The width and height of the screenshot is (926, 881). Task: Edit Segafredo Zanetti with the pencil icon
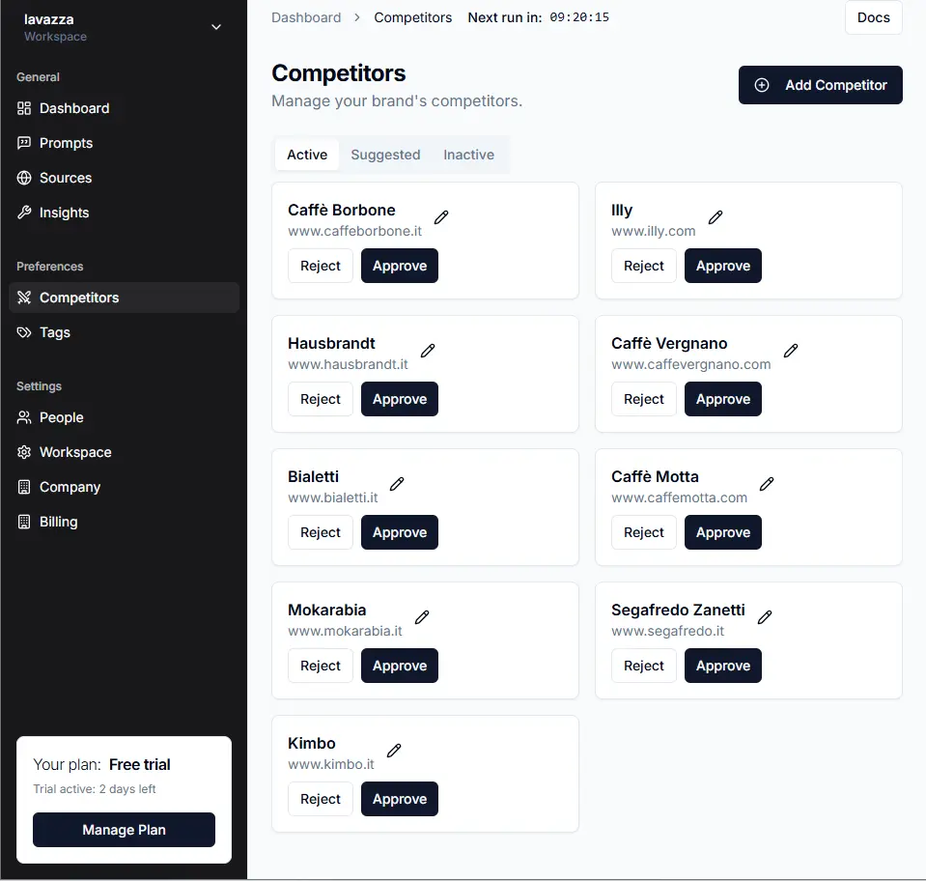765,617
